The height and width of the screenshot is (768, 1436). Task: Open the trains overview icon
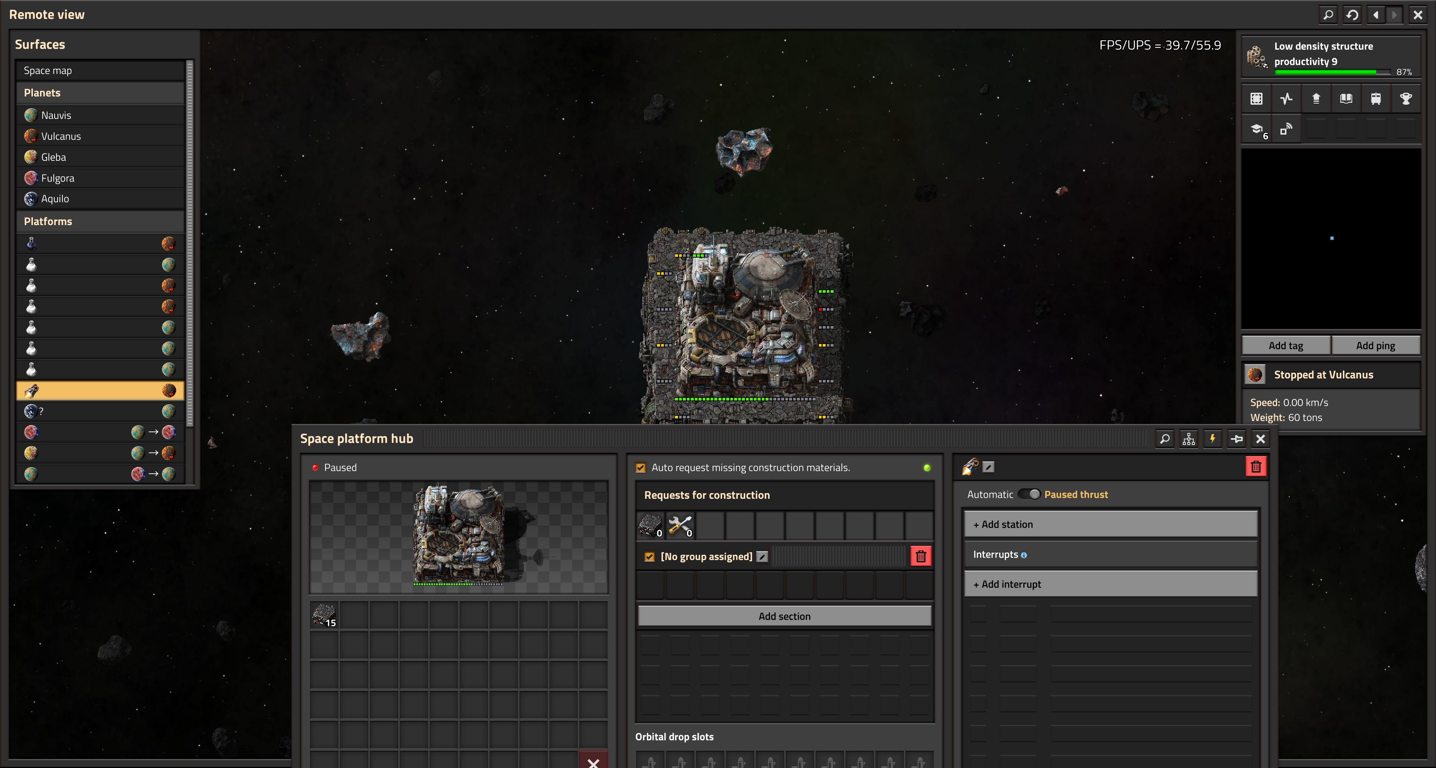click(1376, 99)
